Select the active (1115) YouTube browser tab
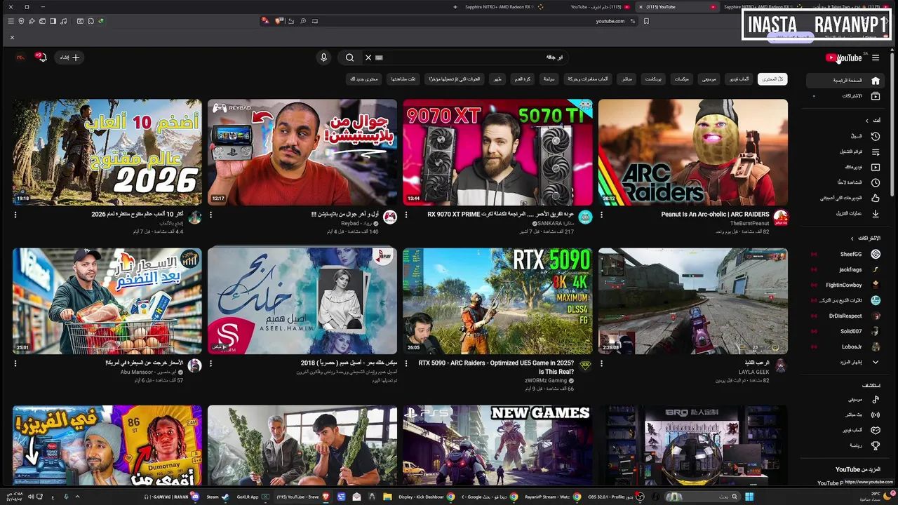The height and width of the screenshot is (505, 898). [677, 7]
